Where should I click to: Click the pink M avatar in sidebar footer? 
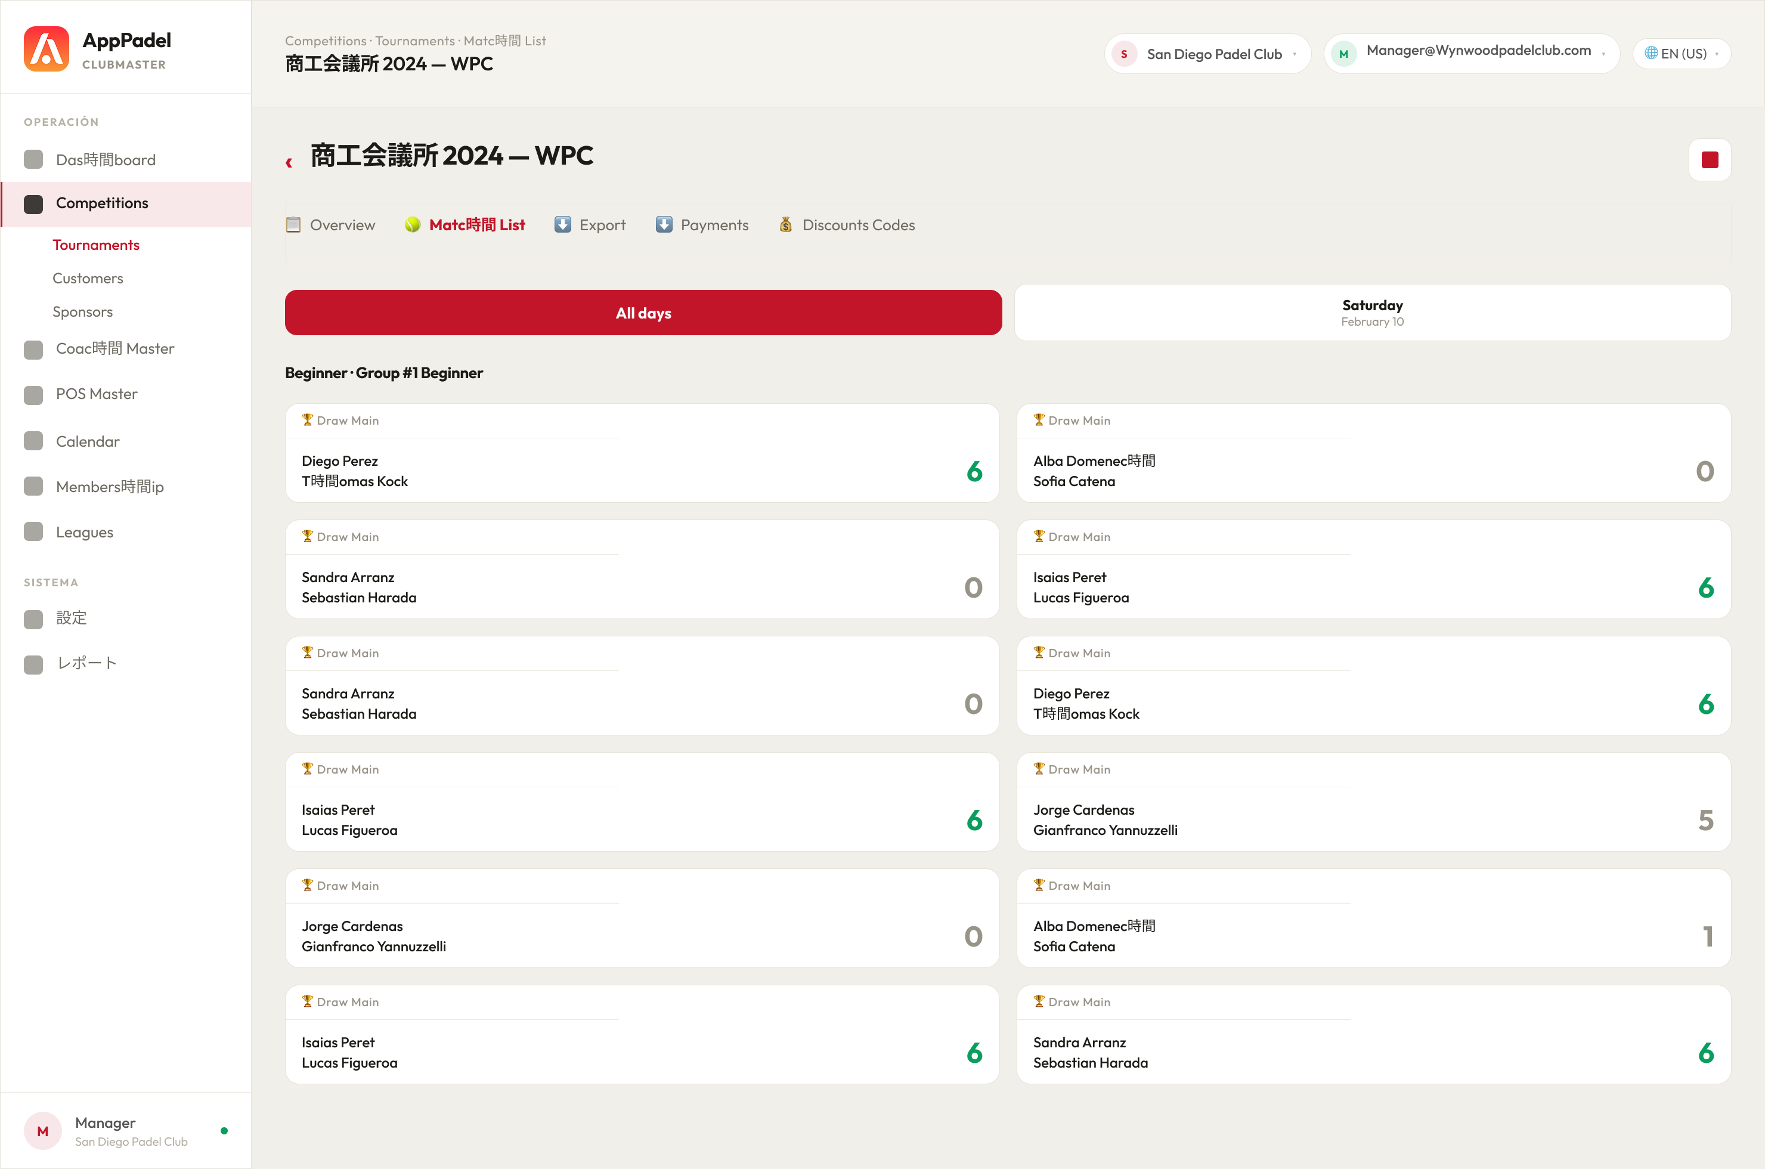pyautogui.click(x=42, y=1131)
